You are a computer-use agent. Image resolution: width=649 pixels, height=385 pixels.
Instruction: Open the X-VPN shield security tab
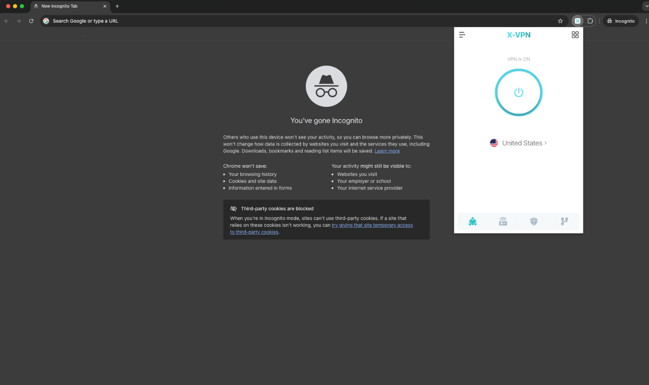pyautogui.click(x=534, y=222)
